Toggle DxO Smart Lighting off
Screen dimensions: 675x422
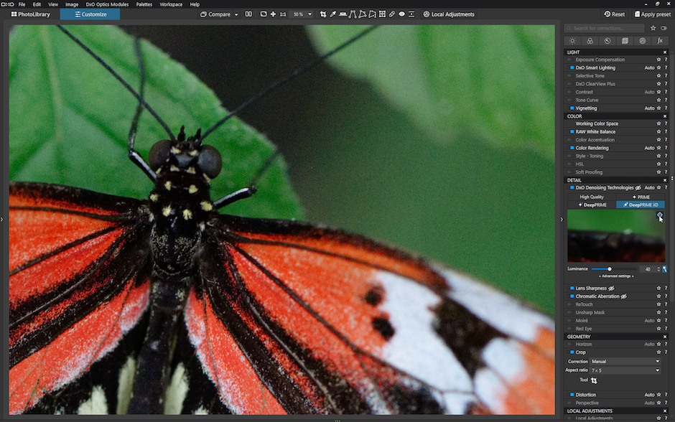(572, 67)
